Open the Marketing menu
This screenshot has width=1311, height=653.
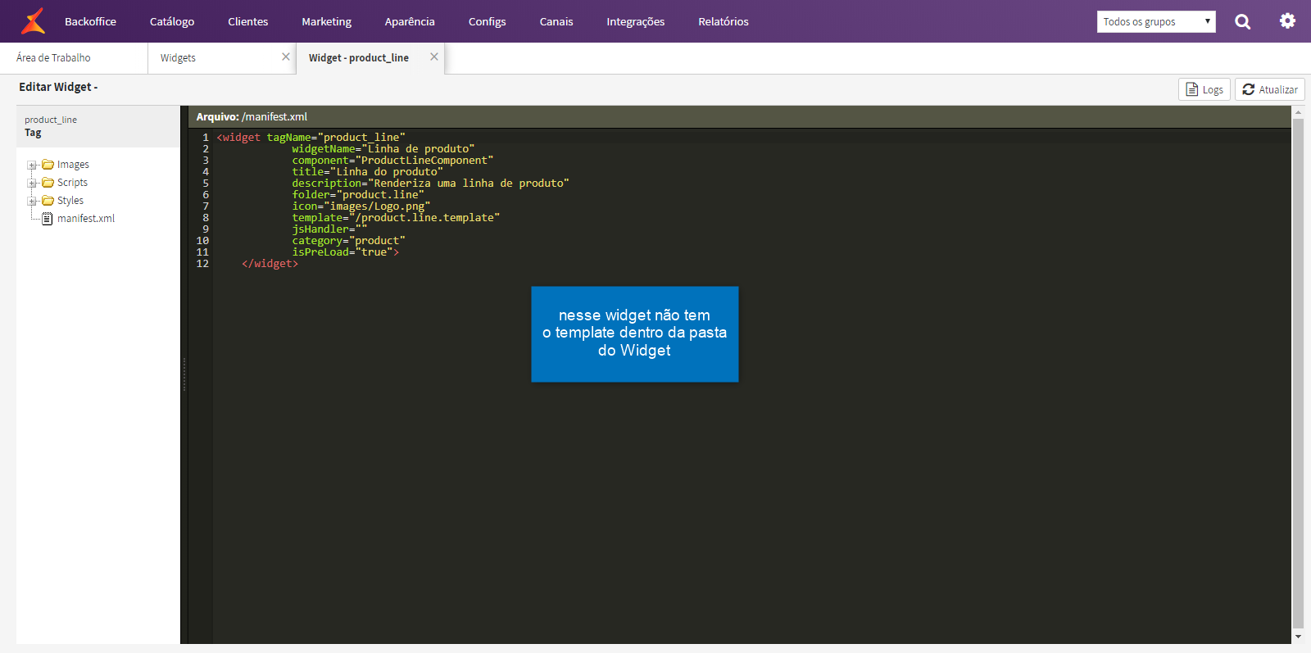click(326, 22)
